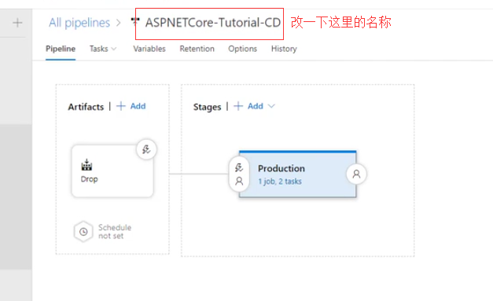Expand the Tasks dropdown chevron
This screenshot has width=493, height=301.
pyautogui.click(x=114, y=49)
